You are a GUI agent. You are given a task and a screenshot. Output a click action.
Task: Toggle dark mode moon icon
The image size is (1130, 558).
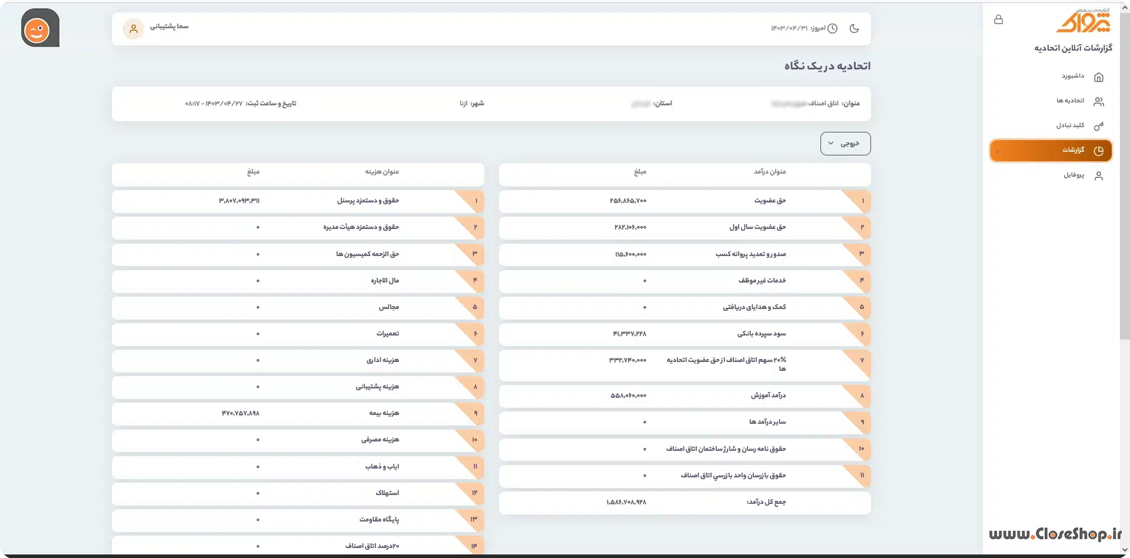tap(854, 28)
